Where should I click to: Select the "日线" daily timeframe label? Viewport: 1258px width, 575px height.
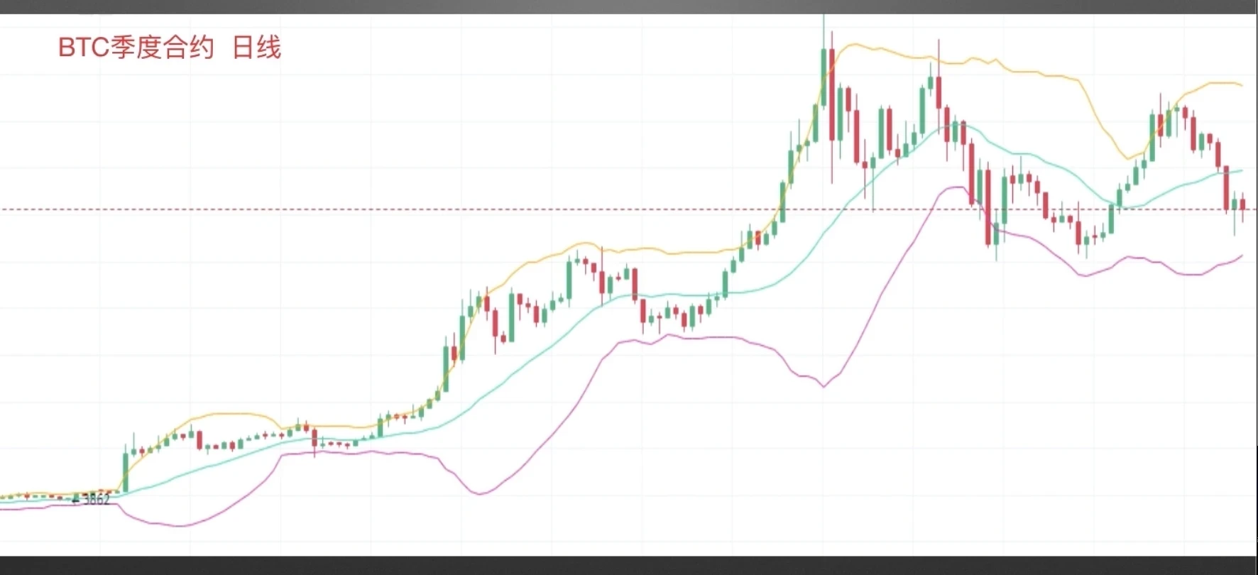(256, 48)
